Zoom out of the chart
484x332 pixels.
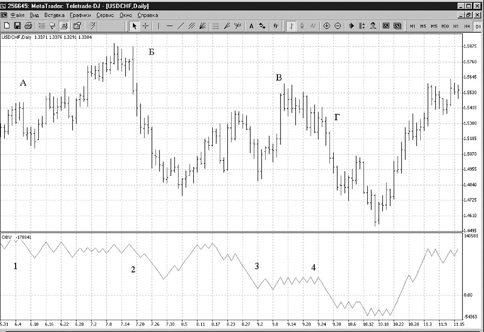(x=338, y=26)
